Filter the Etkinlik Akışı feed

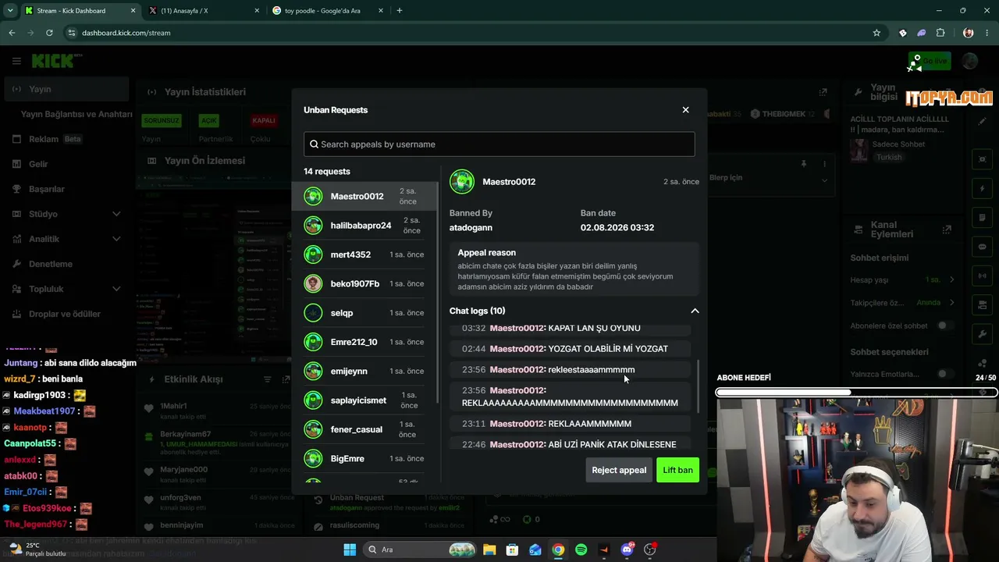coord(267,379)
